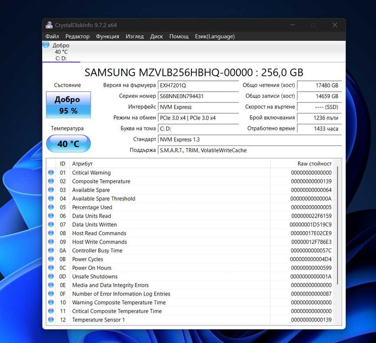This screenshot has width=376, height=343.
Task: Open the Функция menu
Action: point(107,36)
